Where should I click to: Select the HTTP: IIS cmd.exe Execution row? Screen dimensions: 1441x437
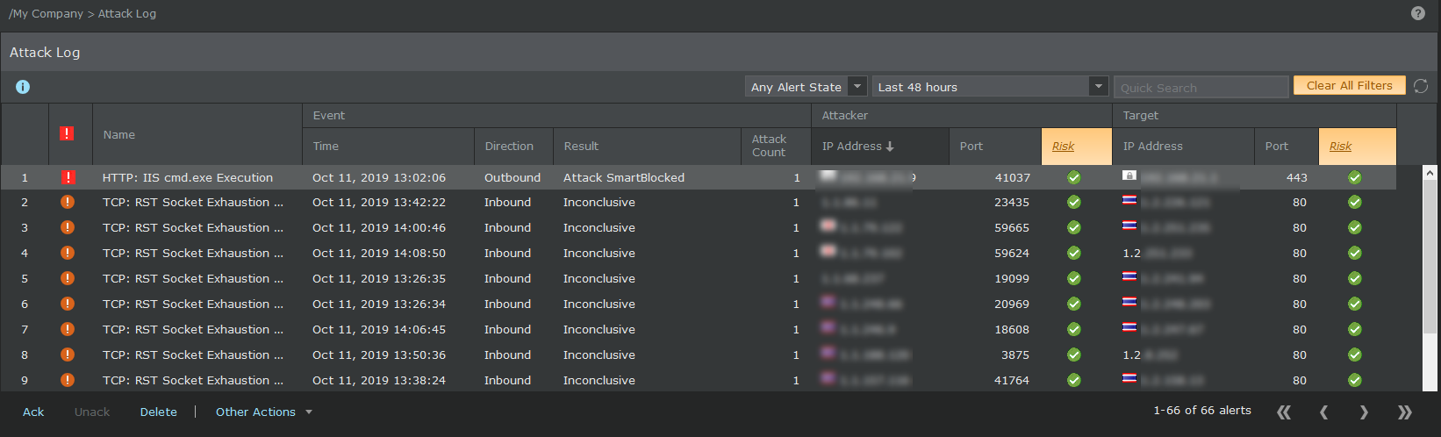[x=699, y=177]
